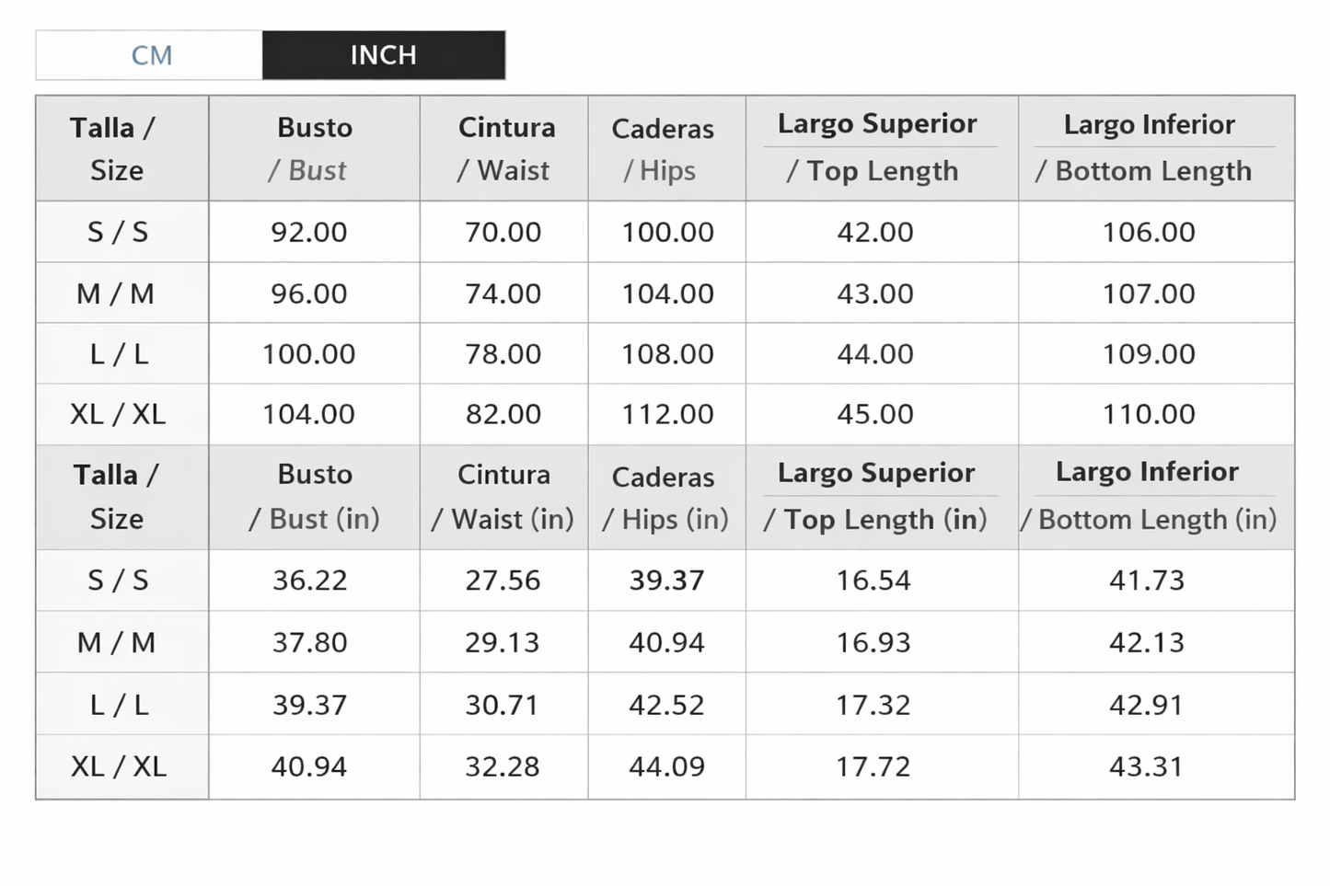1330x886 pixels.
Task: Select the bust value 92.00 cell
Action: [x=309, y=232]
